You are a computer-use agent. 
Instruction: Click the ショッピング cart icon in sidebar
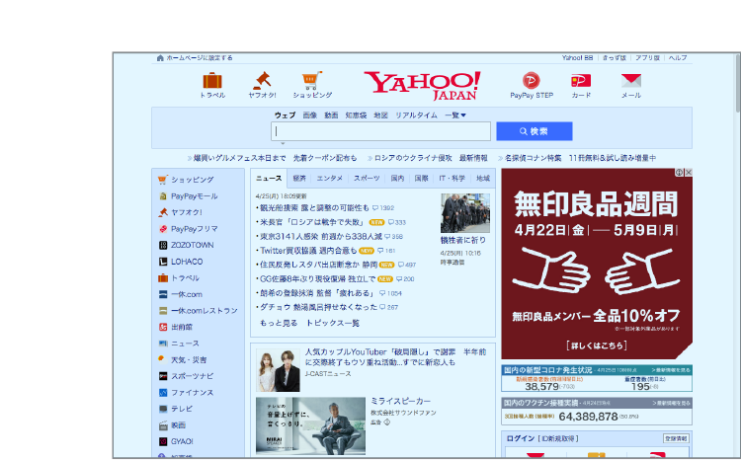(x=163, y=180)
